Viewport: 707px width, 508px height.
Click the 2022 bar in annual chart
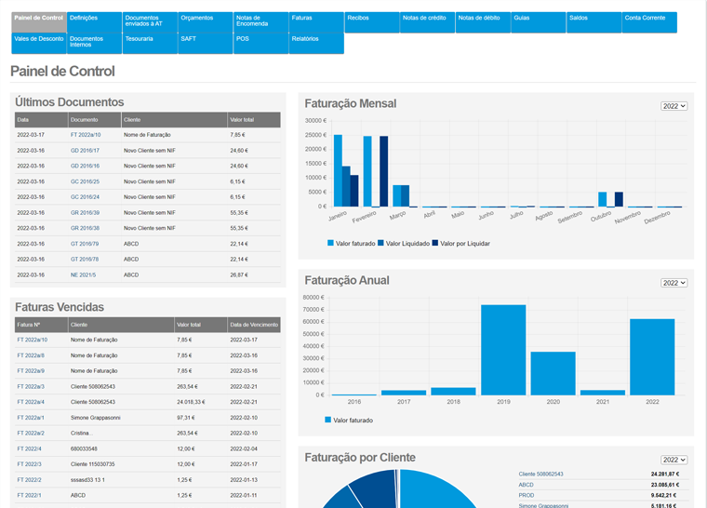(x=652, y=357)
